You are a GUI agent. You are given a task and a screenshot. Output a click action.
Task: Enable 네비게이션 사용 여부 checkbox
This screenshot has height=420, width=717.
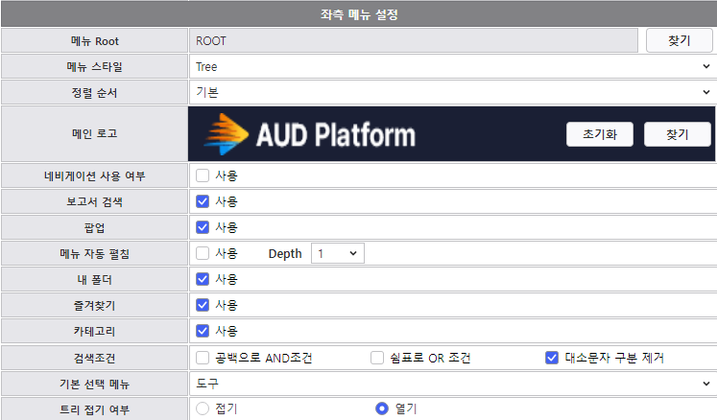pos(203,175)
